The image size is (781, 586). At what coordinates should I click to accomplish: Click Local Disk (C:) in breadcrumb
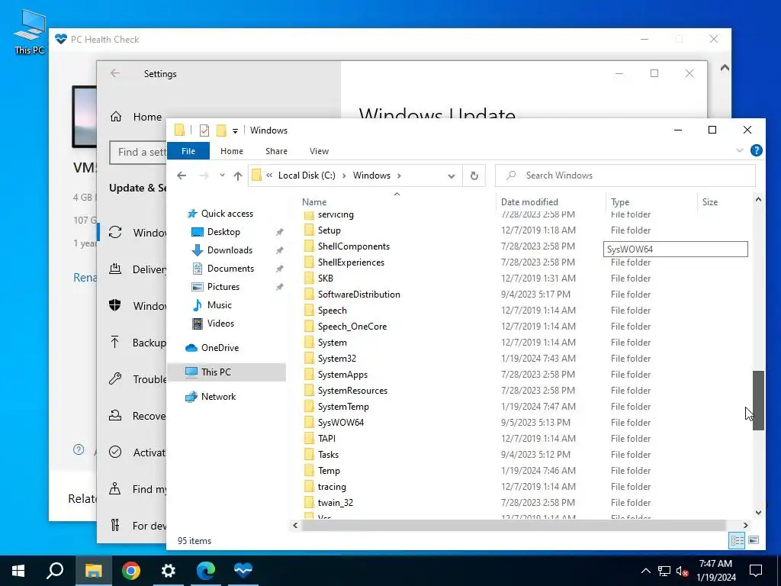[x=307, y=175]
